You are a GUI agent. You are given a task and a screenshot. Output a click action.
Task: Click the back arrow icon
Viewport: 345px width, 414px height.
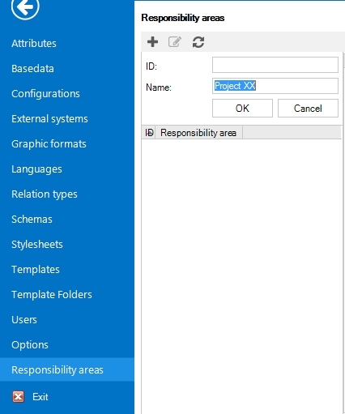[x=25, y=7]
